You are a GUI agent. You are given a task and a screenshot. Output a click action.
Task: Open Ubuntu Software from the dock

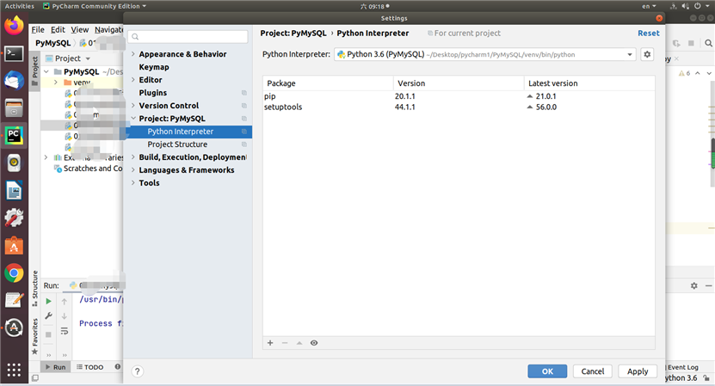(x=14, y=246)
